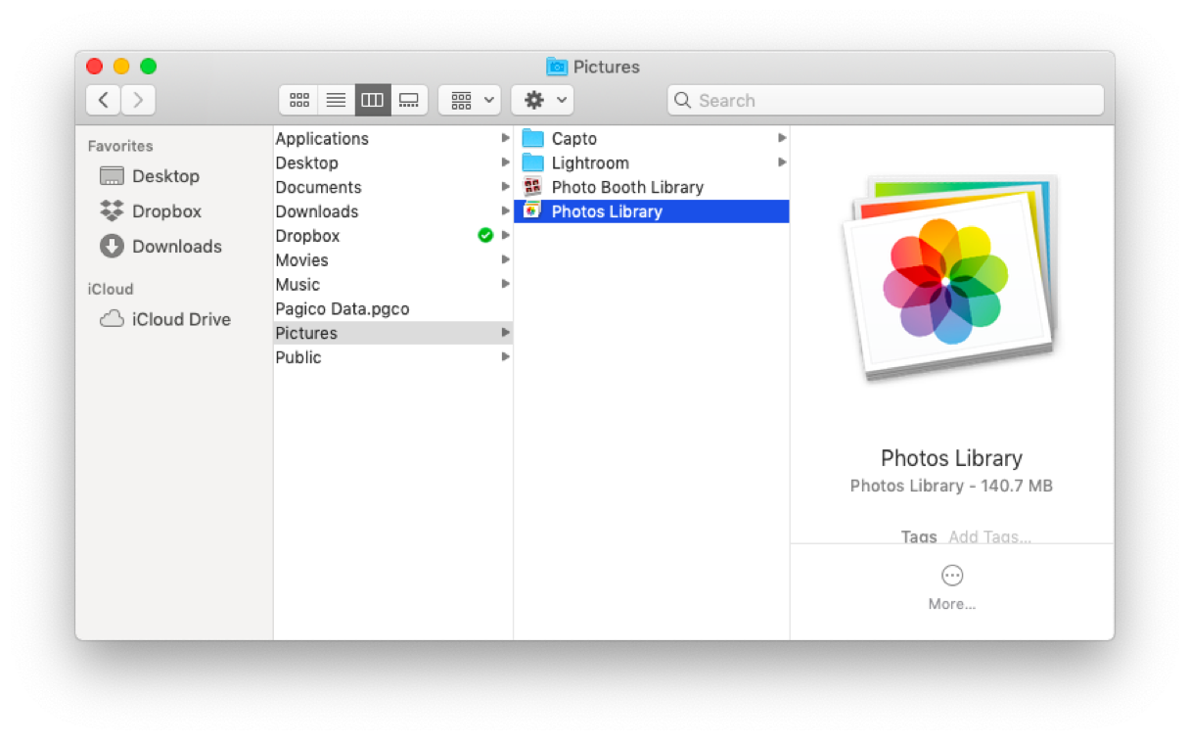Click the Photos Library name in the preview pane
Viewport: 1190px width, 744px height.
pos(951,458)
